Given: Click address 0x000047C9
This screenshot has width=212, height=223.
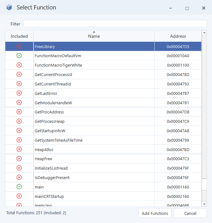Looking at the screenshot, I should point(178,121).
